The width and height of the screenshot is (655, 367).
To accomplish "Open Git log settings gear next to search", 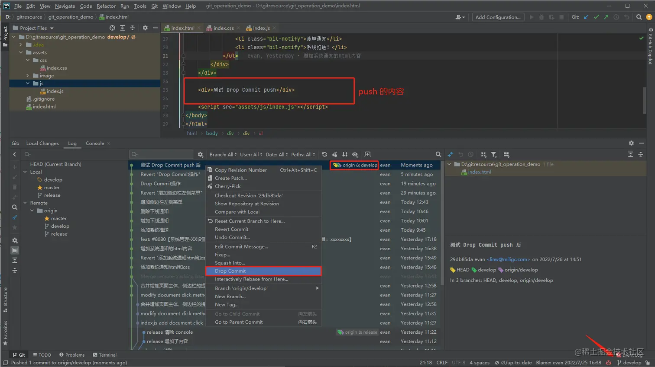I will (200, 154).
